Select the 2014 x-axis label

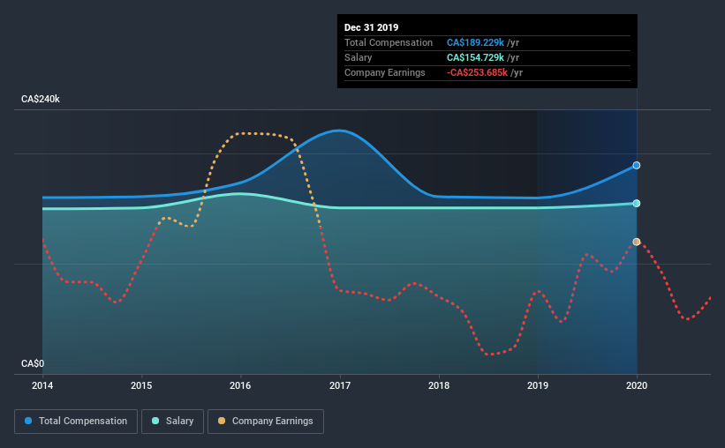coord(42,385)
